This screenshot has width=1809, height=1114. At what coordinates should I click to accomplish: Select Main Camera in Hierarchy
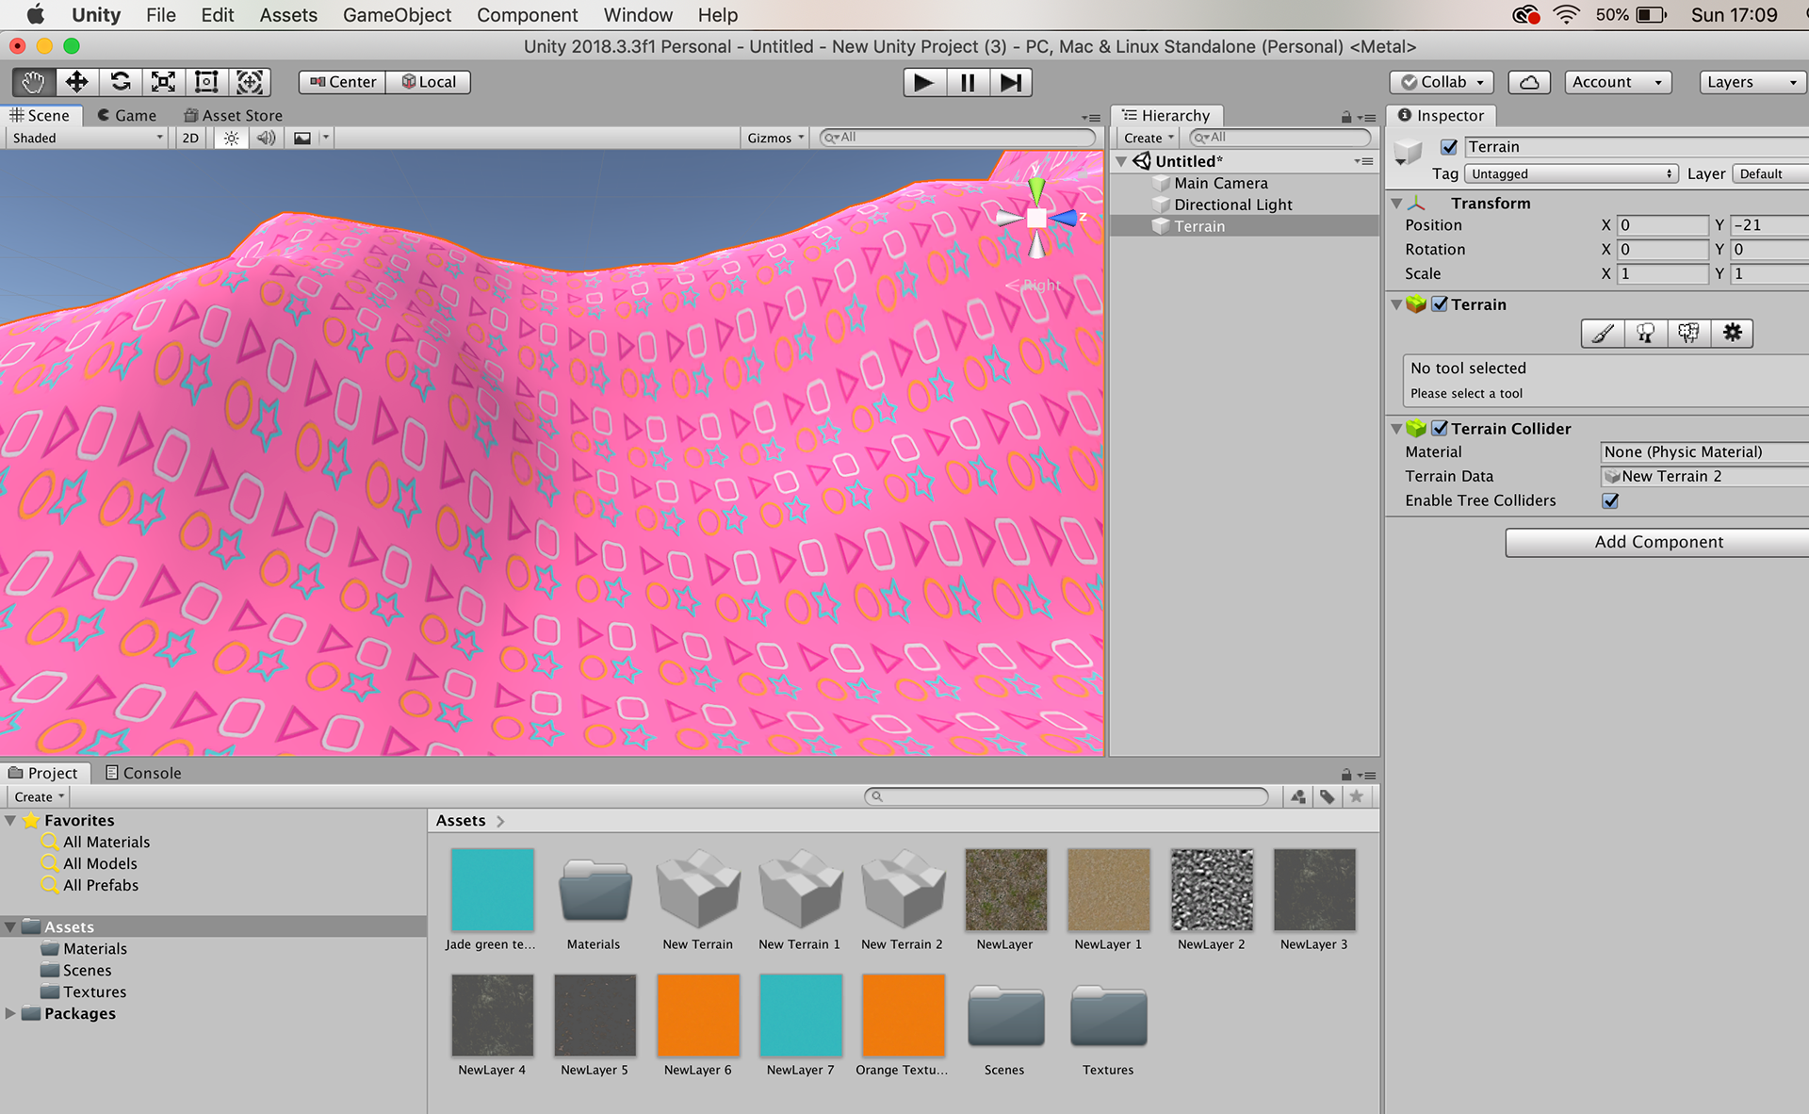[1220, 183]
